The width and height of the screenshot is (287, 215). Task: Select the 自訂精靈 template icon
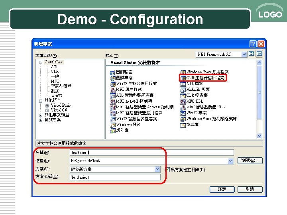click(112, 72)
